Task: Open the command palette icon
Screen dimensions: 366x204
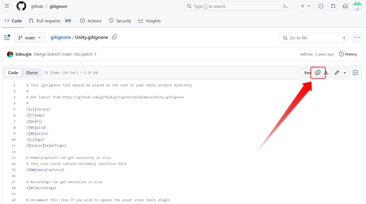Action: click(x=285, y=6)
